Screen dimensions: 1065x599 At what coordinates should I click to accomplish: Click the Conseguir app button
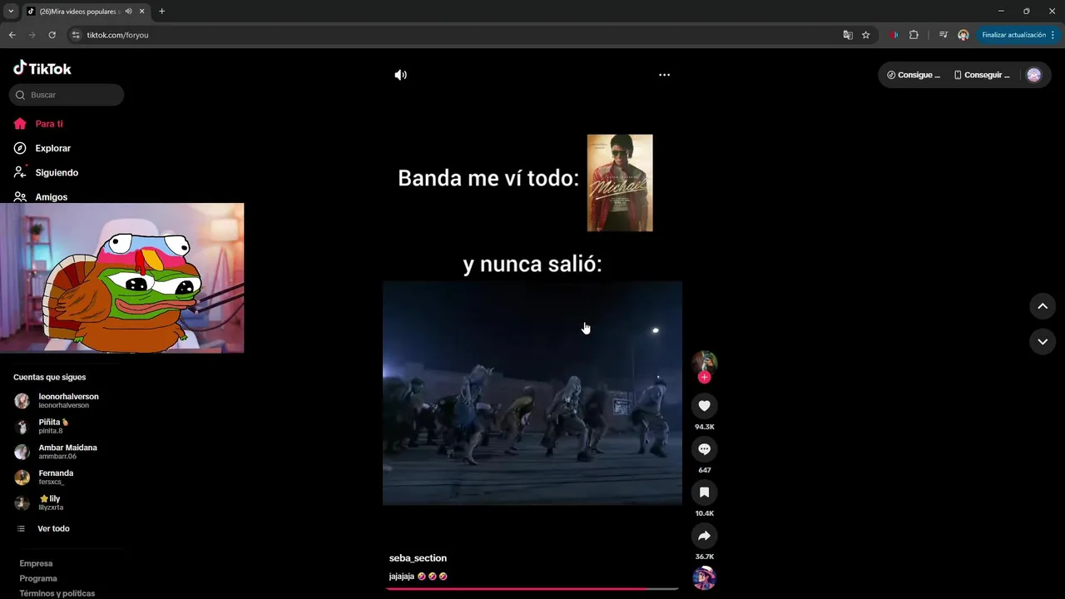tap(982, 75)
